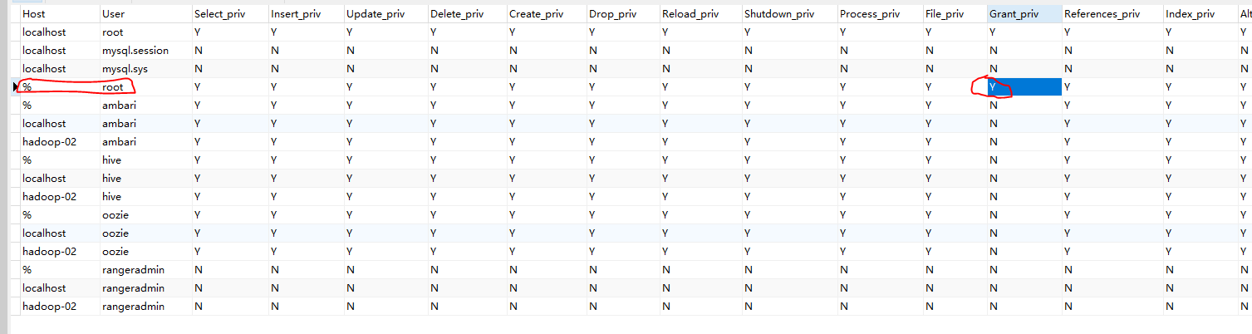The width and height of the screenshot is (1252, 334).
Task: Select the References_priv column header
Action: click(x=1112, y=14)
